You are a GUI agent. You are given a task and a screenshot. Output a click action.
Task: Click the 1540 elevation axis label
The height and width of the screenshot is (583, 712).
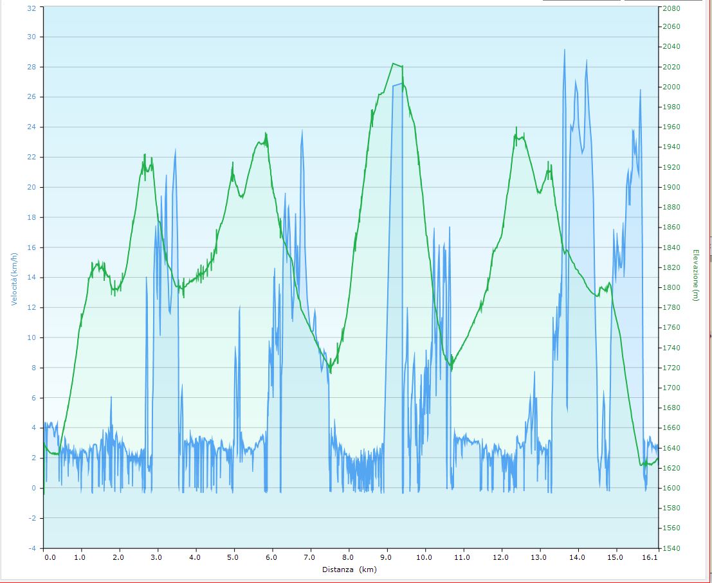[671, 548]
